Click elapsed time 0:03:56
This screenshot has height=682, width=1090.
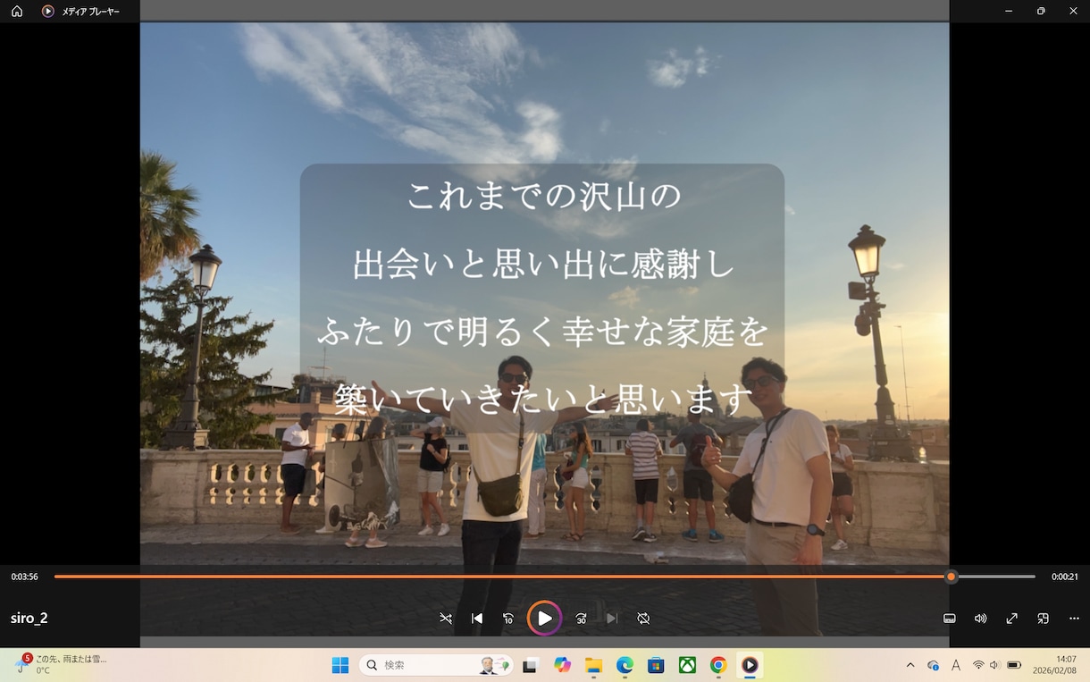tap(24, 577)
